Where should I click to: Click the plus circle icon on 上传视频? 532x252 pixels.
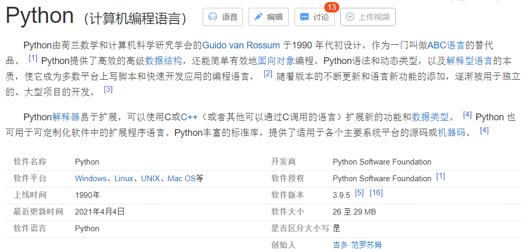[x=350, y=17]
